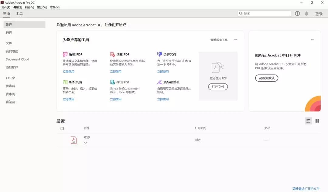Image resolution: width=328 pixels, height=192 pixels.
Task: Click the 打开文件 button
Action: coord(218,87)
